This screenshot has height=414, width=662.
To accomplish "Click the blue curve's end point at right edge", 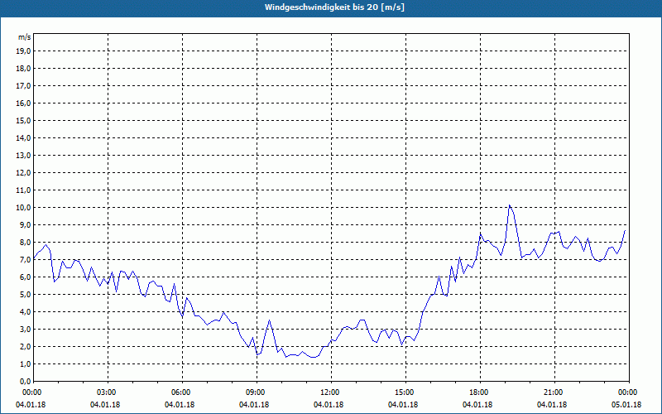I will pos(626,229).
